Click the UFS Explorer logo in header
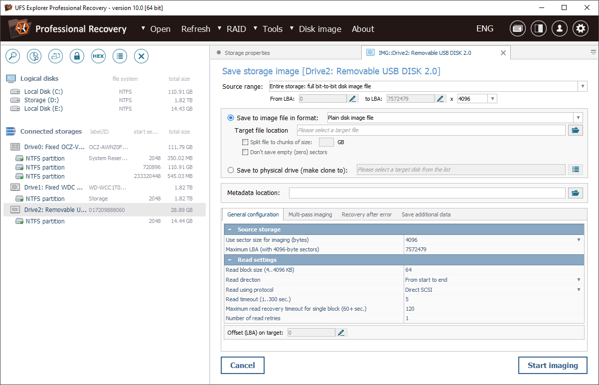This screenshot has width=599, height=385. coord(18,28)
